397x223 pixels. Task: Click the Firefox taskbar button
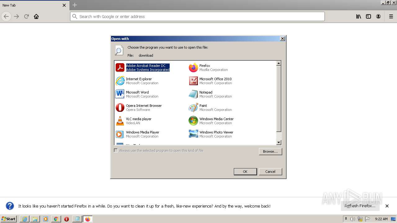[x=87, y=219]
